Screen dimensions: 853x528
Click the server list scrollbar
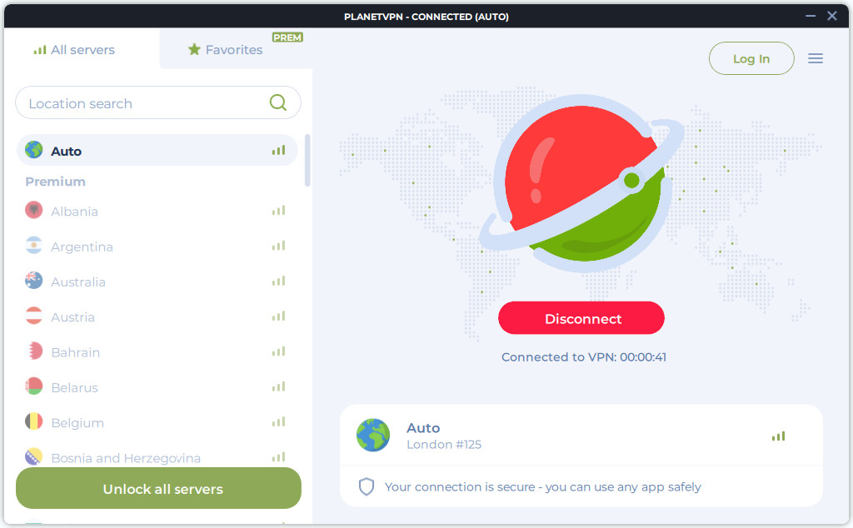pos(307,161)
